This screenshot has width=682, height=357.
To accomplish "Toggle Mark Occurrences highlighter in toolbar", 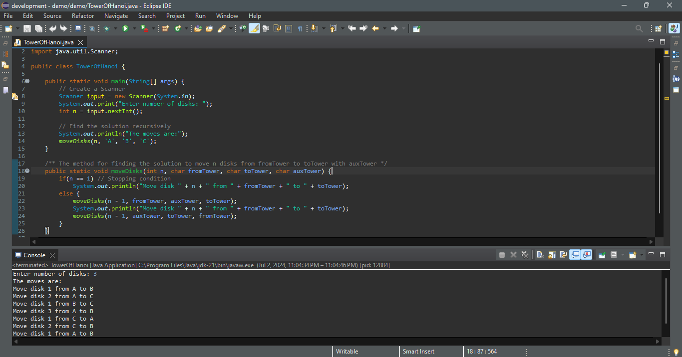I will (254, 28).
